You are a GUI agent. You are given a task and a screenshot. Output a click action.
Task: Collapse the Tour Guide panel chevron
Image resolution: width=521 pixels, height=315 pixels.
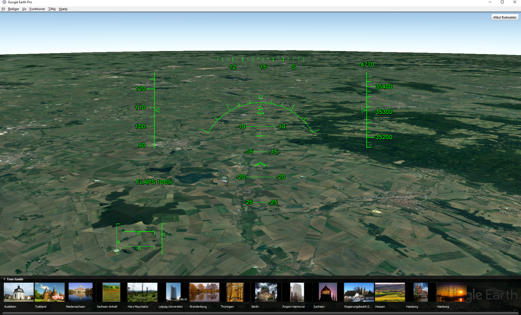click(4, 279)
